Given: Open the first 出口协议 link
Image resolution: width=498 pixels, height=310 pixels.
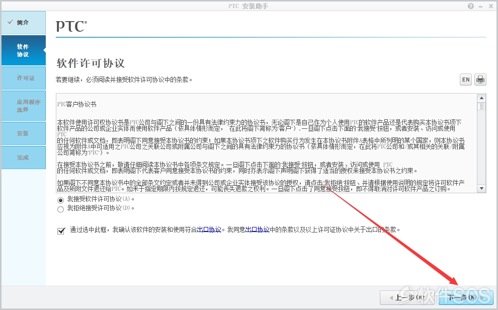Looking at the screenshot, I should [209, 229].
